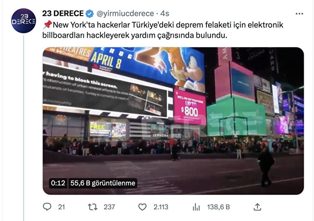Click the 0:12 video duration badge
This screenshot has width=314, height=221.
[x=58, y=183]
